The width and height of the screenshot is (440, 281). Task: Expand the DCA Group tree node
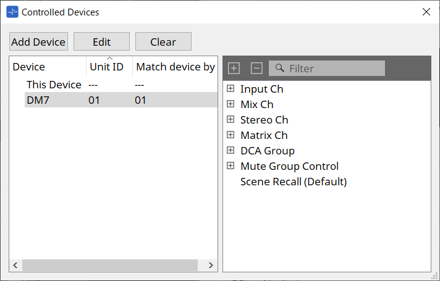[x=231, y=151]
